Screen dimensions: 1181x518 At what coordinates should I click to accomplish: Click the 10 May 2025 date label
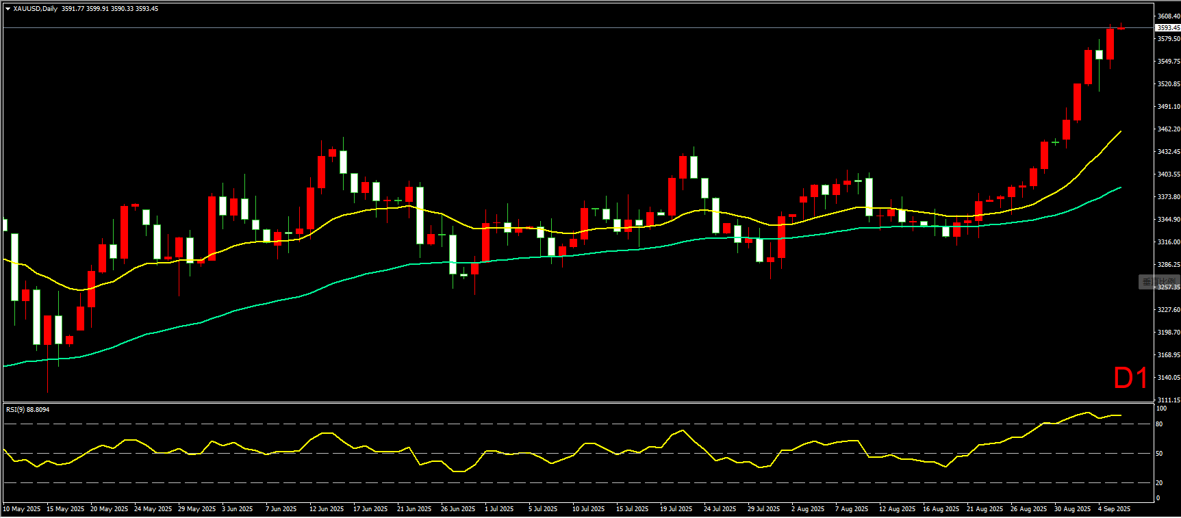pyautogui.click(x=22, y=509)
